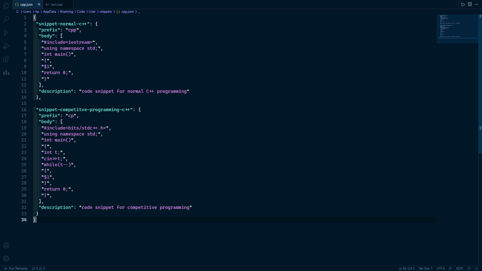Image resolution: width=482 pixels, height=271 pixels.
Task: Click Run Testcases in status bar
Action: pyautogui.click(x=16, y=269)
